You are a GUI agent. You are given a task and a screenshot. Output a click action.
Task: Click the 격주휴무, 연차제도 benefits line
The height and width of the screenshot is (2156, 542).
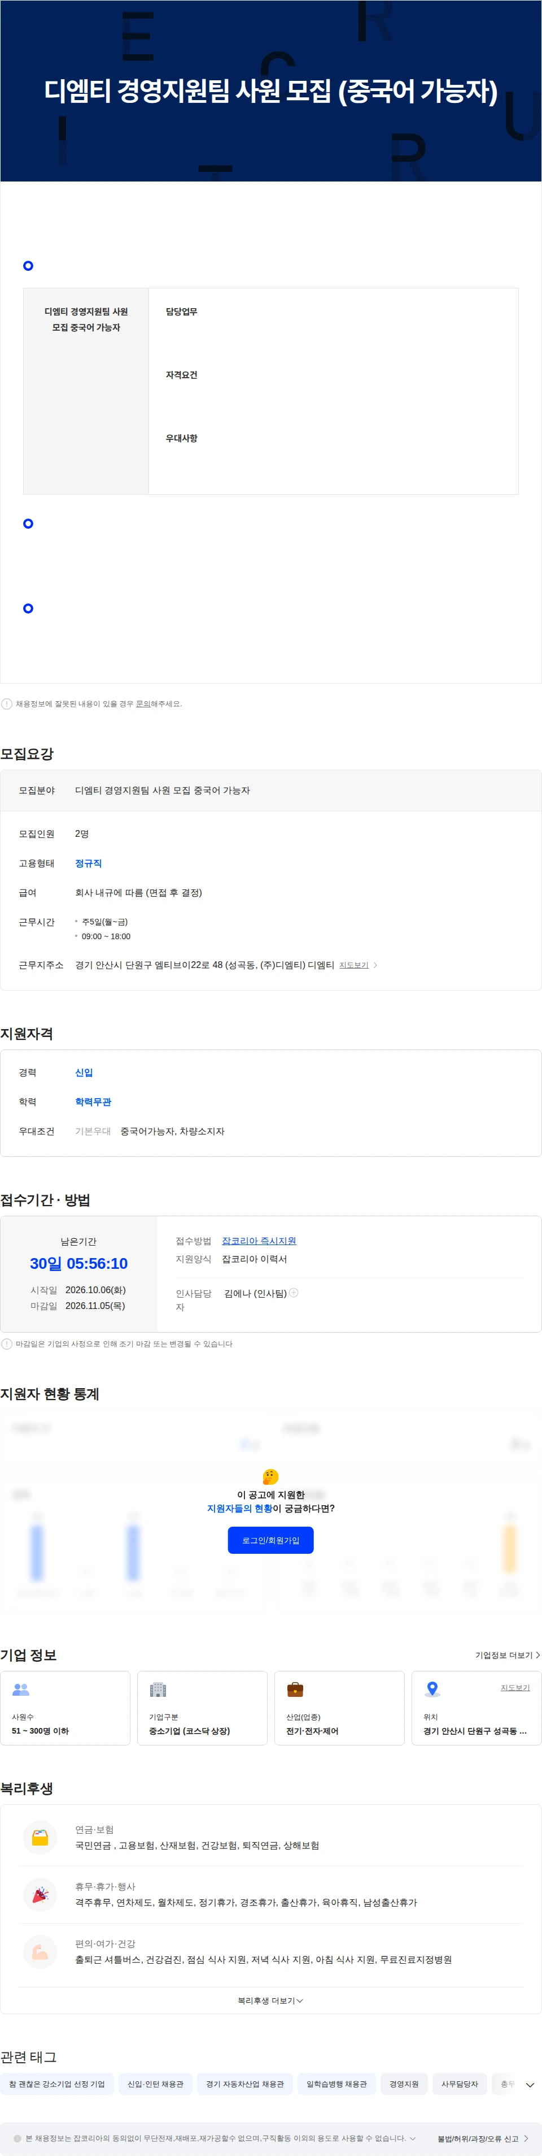pyautogui.click(x=246, y=1902)
